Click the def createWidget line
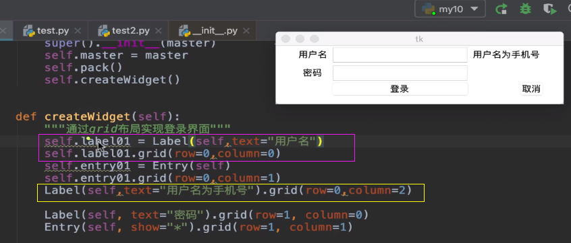571x243 pixels. click(x=98, y=117)
